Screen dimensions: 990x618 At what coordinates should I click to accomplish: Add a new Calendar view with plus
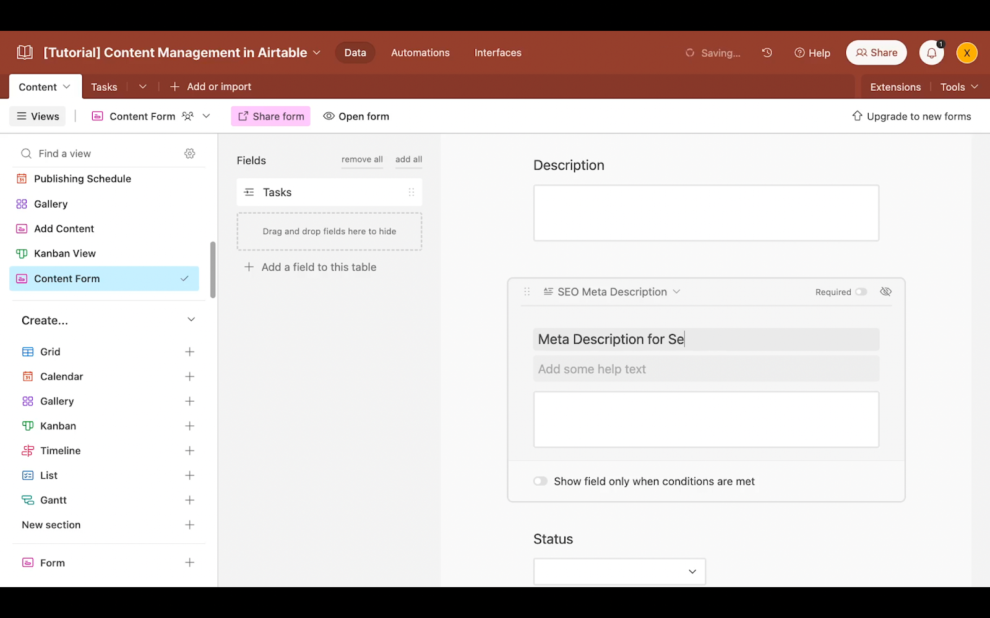click(x=190, y=376)
